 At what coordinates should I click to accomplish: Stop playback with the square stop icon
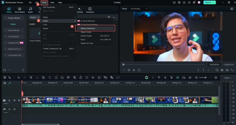[x=139, y=70]
